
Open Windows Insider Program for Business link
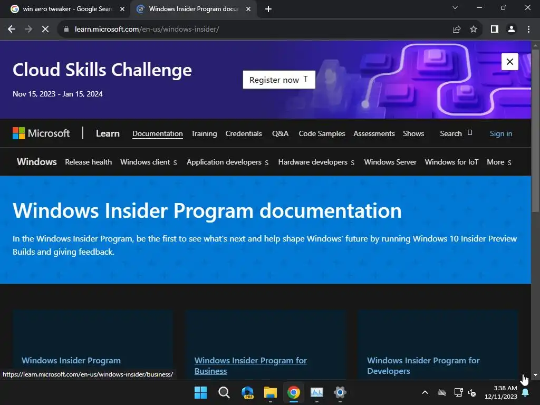point(250,366)
